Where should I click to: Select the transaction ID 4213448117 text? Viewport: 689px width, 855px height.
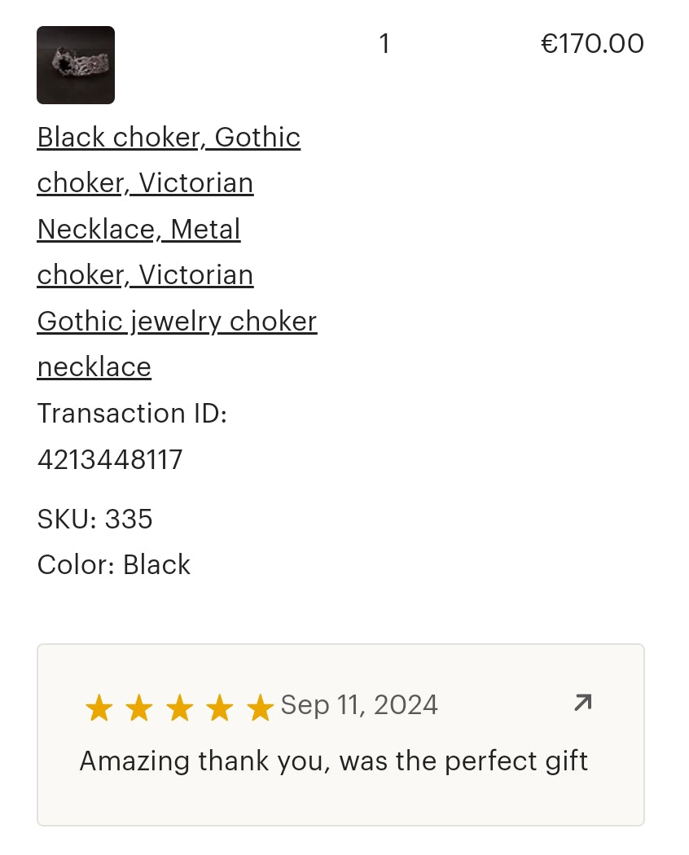[x=110, y=459]
